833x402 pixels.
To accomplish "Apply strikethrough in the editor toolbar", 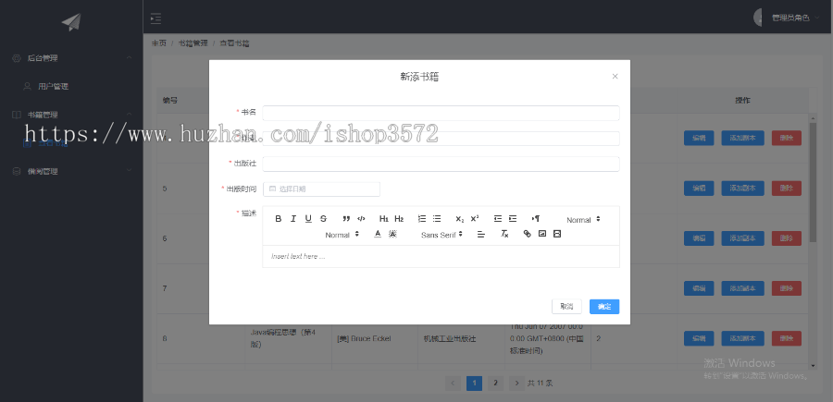I will coord(323,218).
